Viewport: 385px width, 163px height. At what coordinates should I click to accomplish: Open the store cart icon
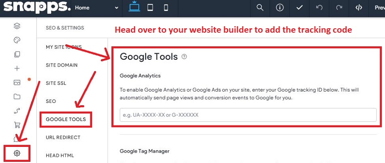pyautogui.click(x=17, y=125)
